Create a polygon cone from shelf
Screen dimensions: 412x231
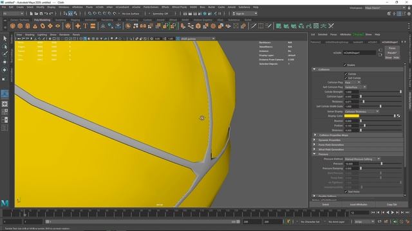click(x=35, y=26)
